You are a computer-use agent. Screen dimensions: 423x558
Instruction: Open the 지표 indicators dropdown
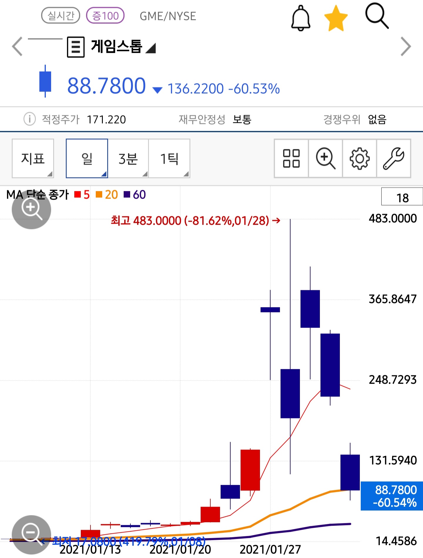pos(33,158)
